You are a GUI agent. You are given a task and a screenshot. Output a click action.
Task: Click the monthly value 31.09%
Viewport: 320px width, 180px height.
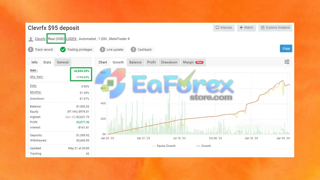(x=84, y=93)
